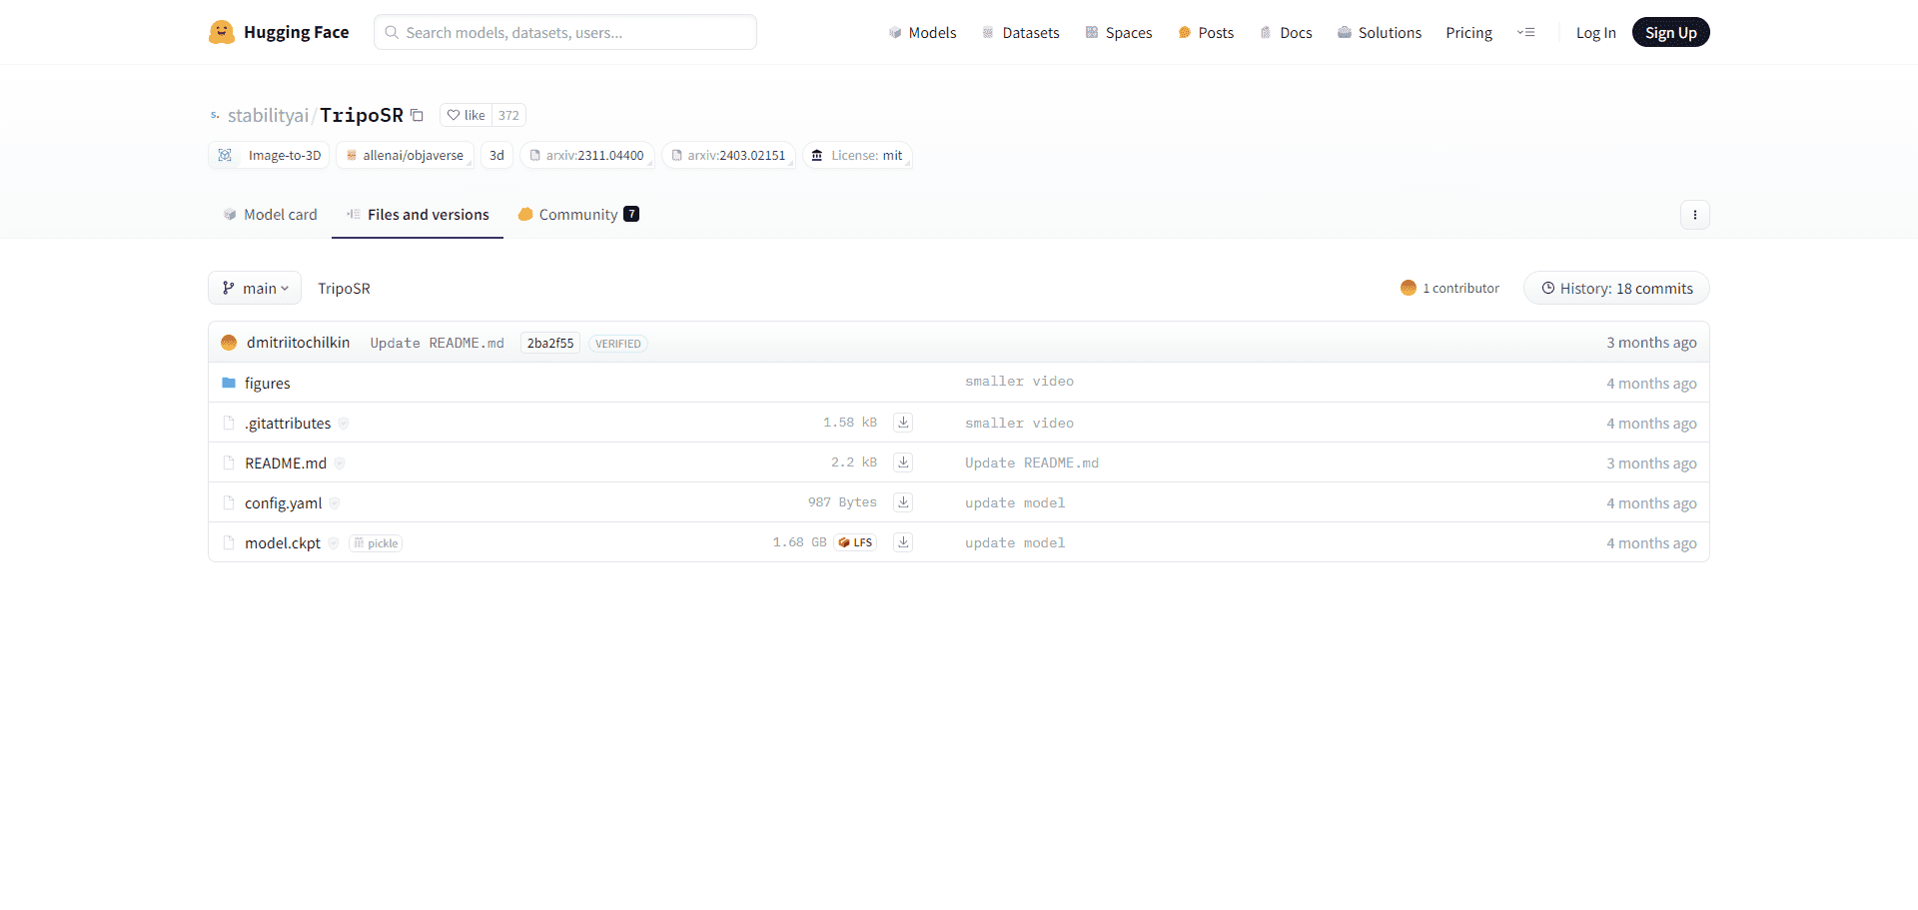Viewport: 1918px width, 910px height.
Task: Click the 1 contributor link
Action: [1460, 288]
